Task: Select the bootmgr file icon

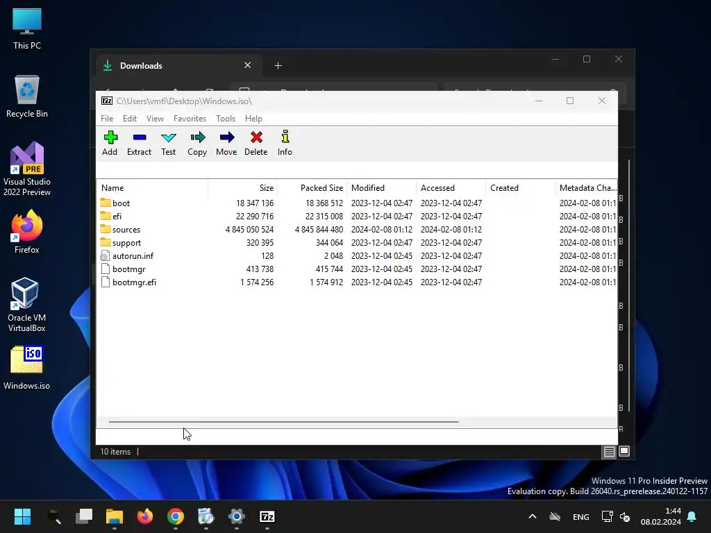Action: coord(106,269)
